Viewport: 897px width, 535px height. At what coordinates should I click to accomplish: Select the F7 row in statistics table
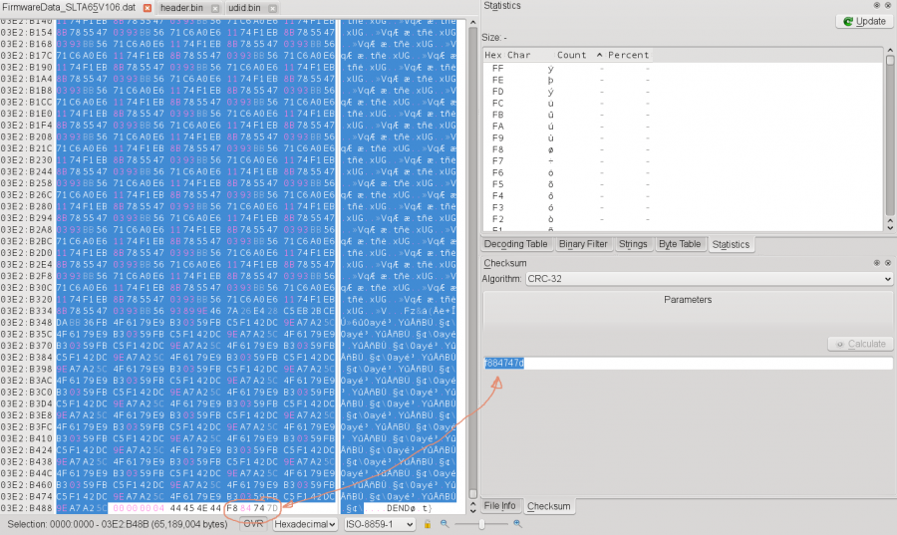point(683,161)
